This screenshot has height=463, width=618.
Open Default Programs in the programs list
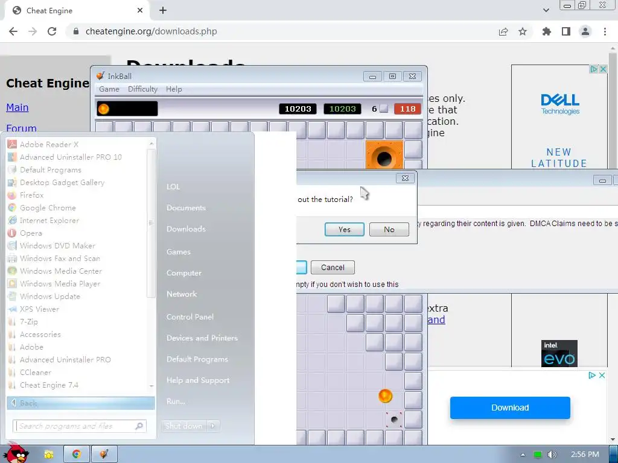[51, 169]
